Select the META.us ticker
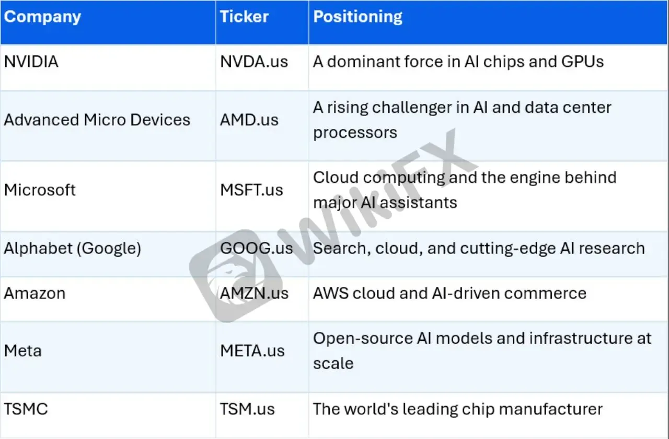 coord(252,351)
